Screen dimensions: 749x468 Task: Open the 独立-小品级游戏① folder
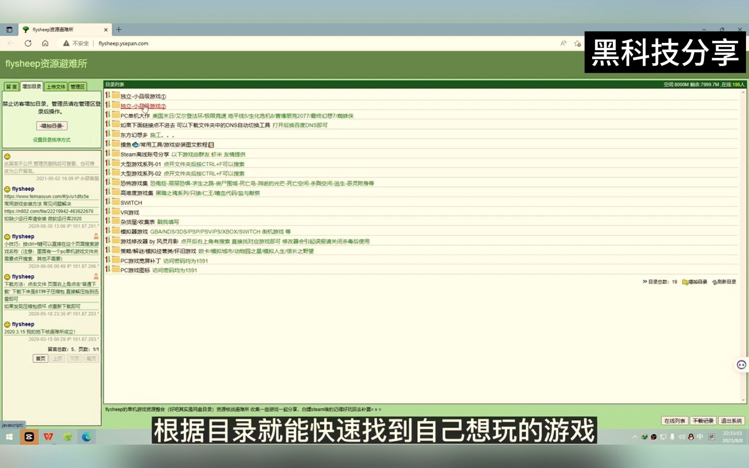coord(143,96)
